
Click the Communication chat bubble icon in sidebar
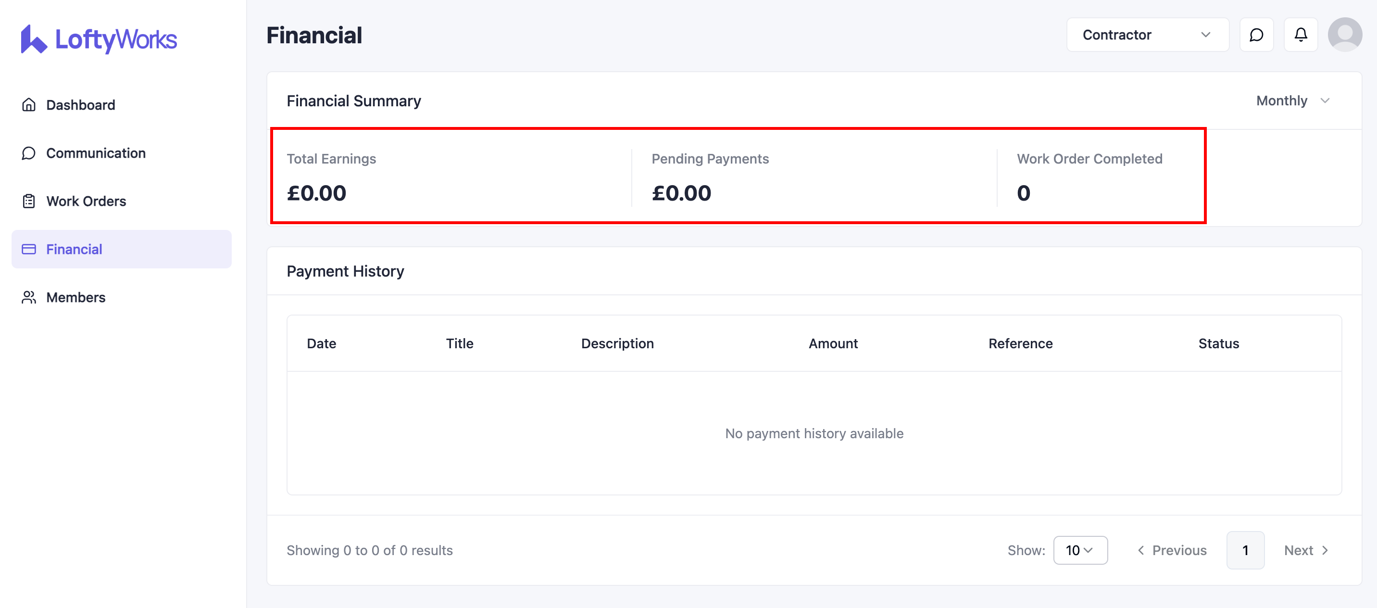[x=29, y=153]
